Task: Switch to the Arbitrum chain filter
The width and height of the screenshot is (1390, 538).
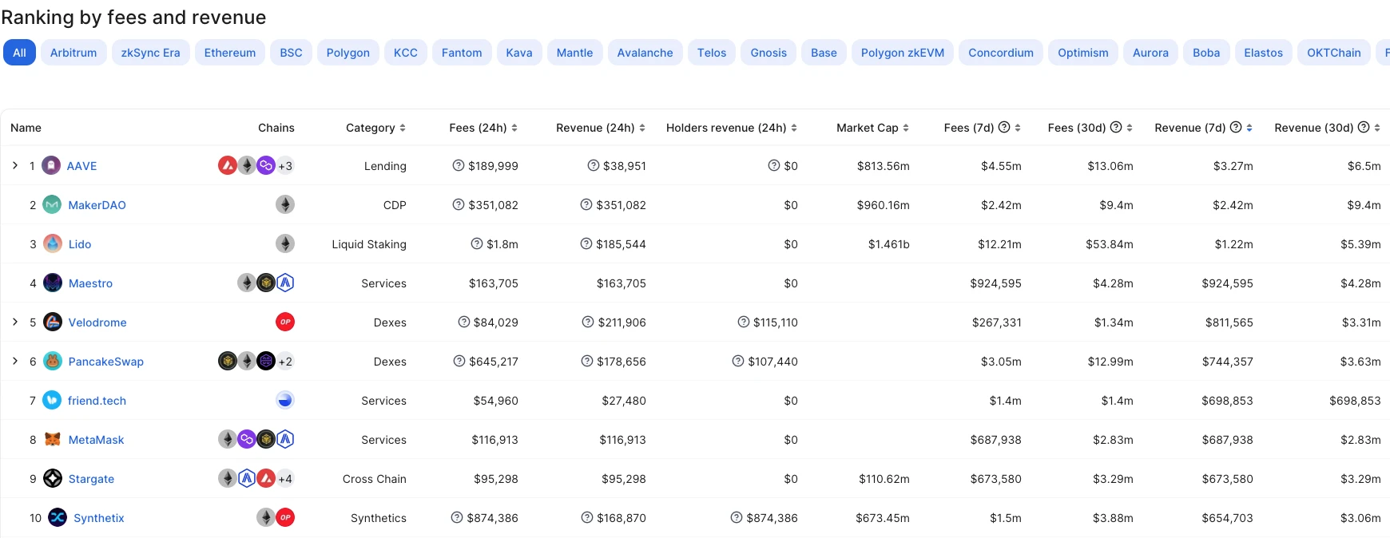Action: coord(73,53)
